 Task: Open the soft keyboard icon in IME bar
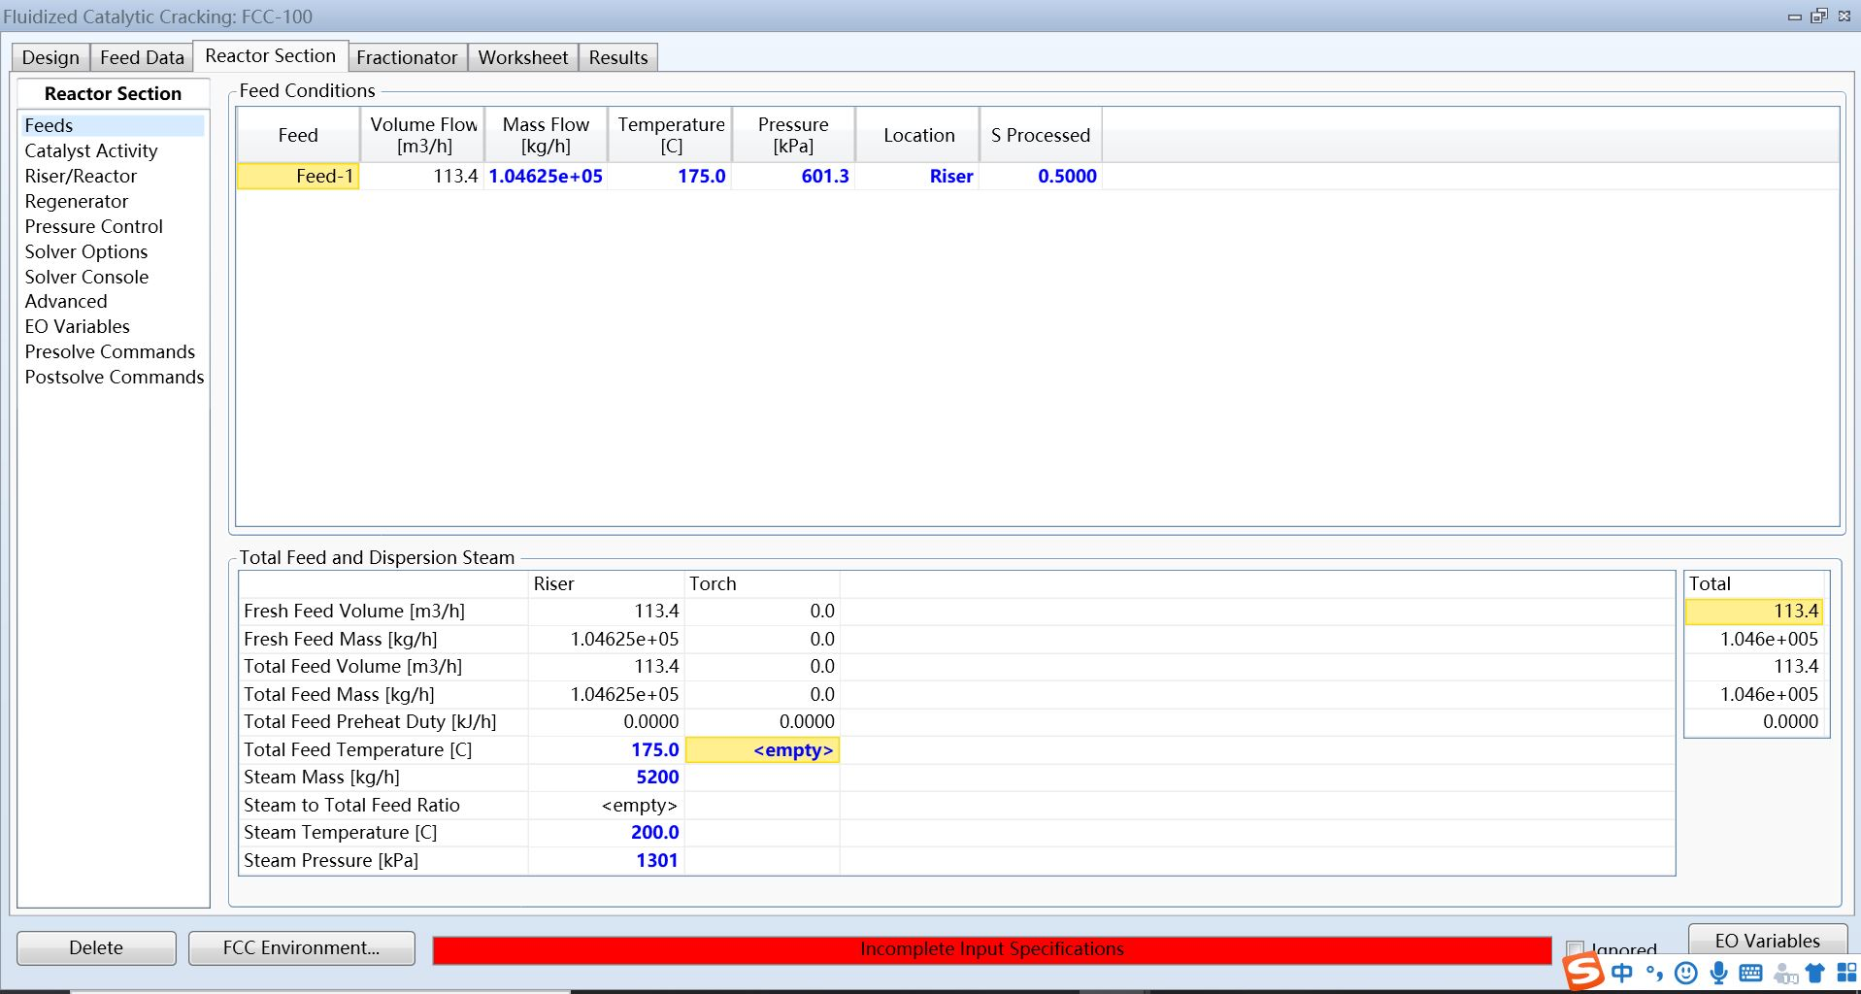tap(1751, 973)
